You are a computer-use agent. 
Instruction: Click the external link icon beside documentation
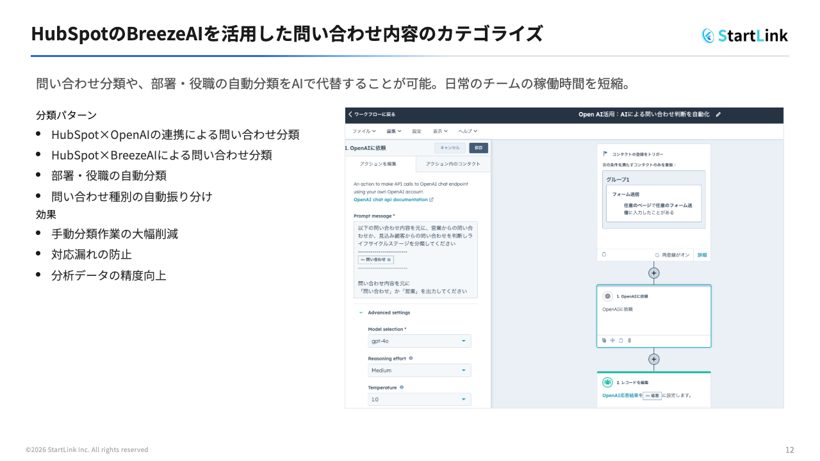pos(431,200)
